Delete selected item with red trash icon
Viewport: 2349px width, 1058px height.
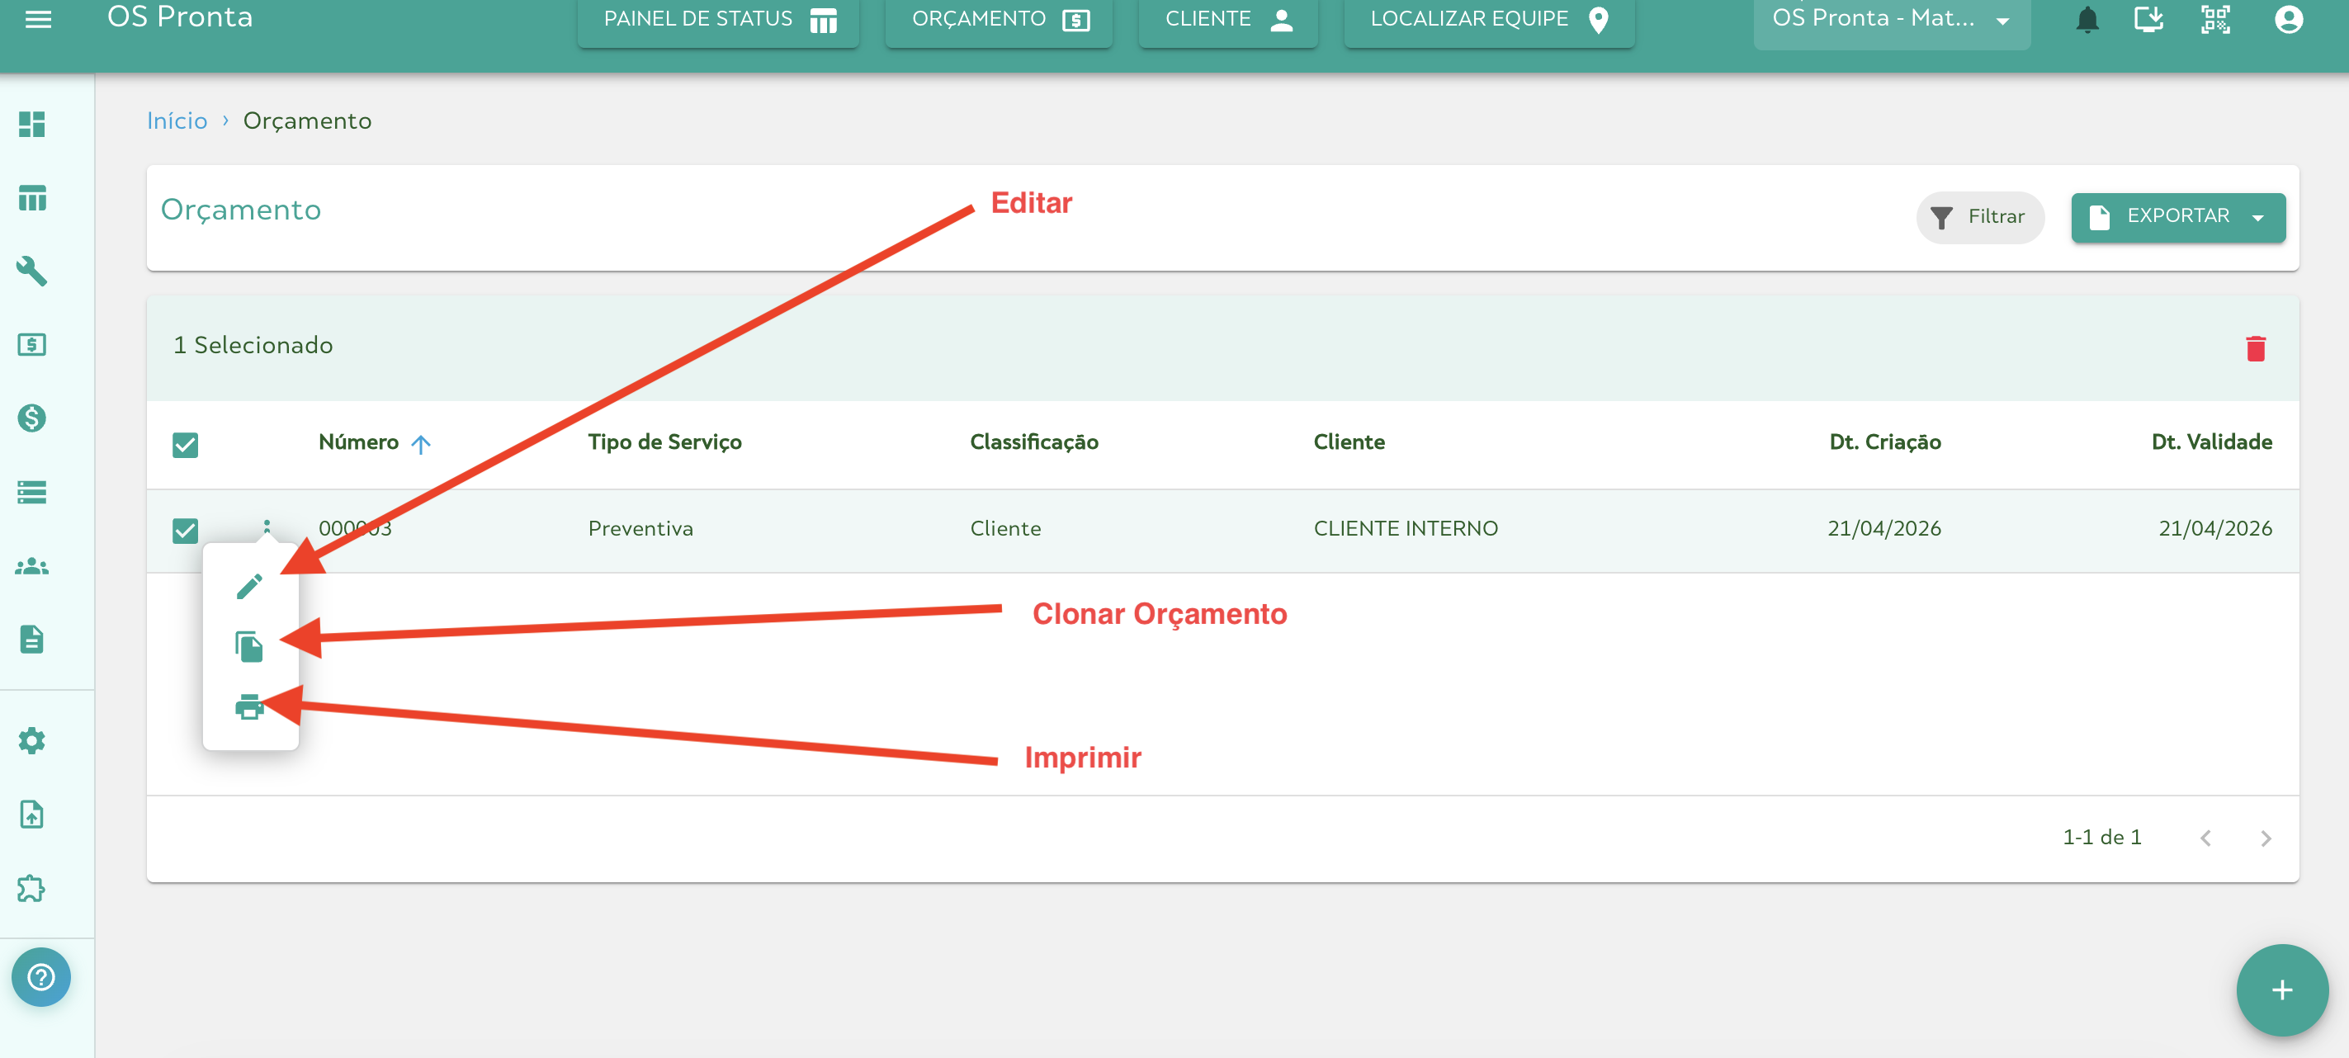click(x=2255, y=348)
